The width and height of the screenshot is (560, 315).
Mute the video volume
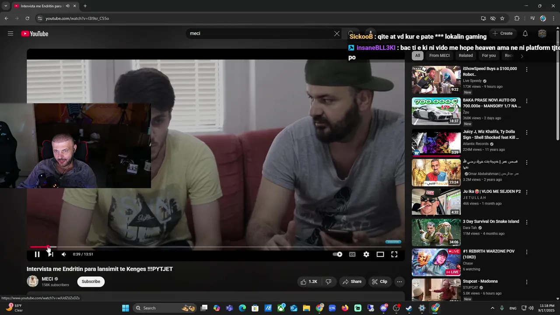tap(64, 254)
